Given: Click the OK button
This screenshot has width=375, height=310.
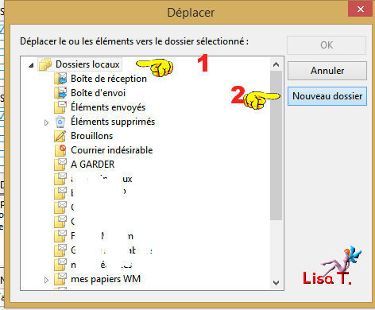Looking at the screenshot, I should (327, 45).
